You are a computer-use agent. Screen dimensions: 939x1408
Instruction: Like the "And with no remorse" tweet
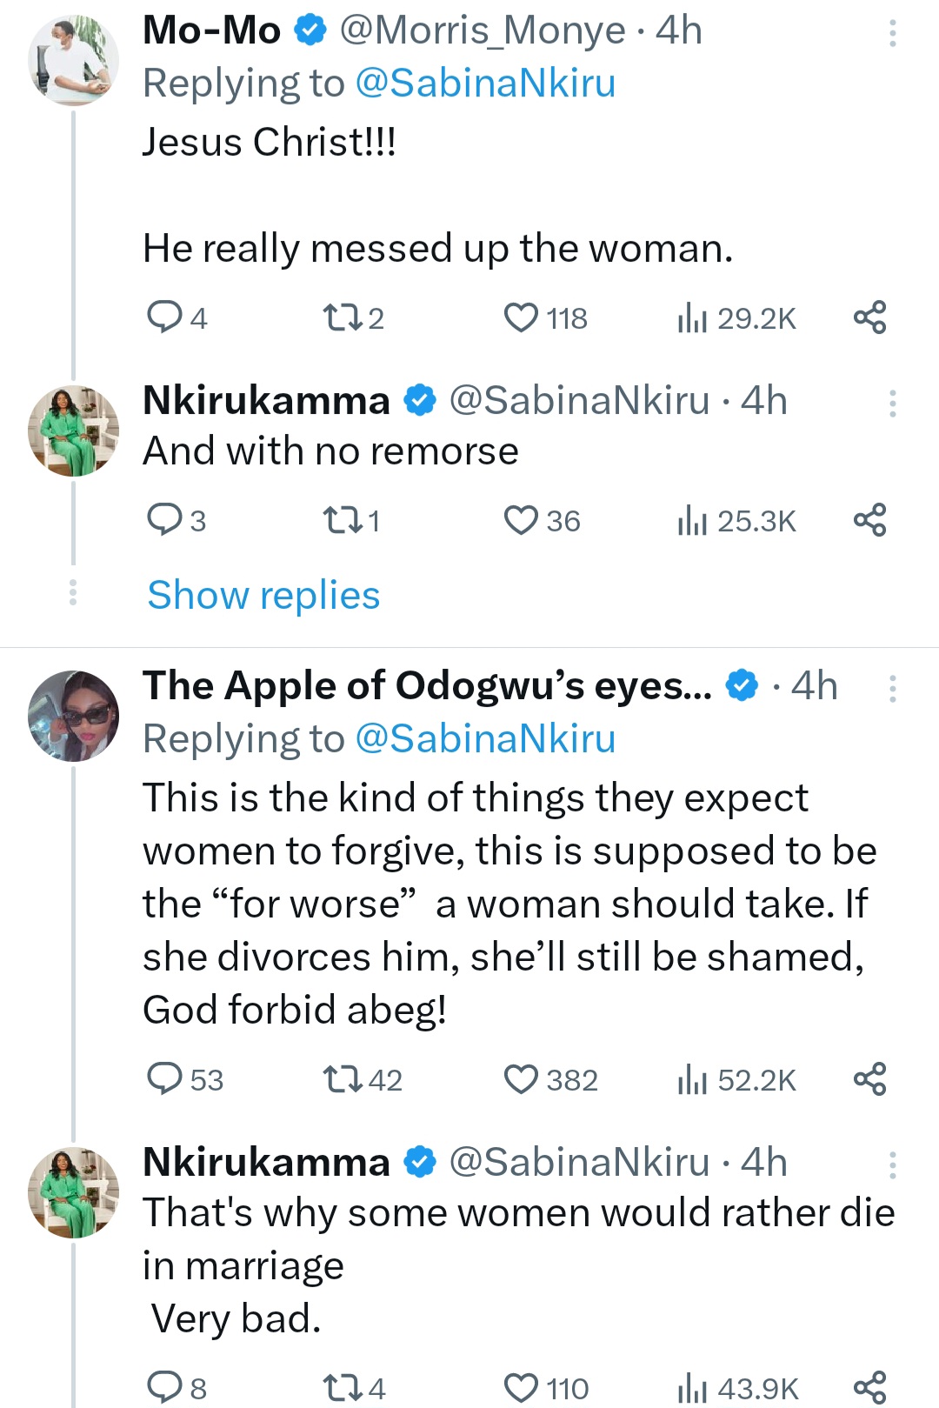(521, 520)
